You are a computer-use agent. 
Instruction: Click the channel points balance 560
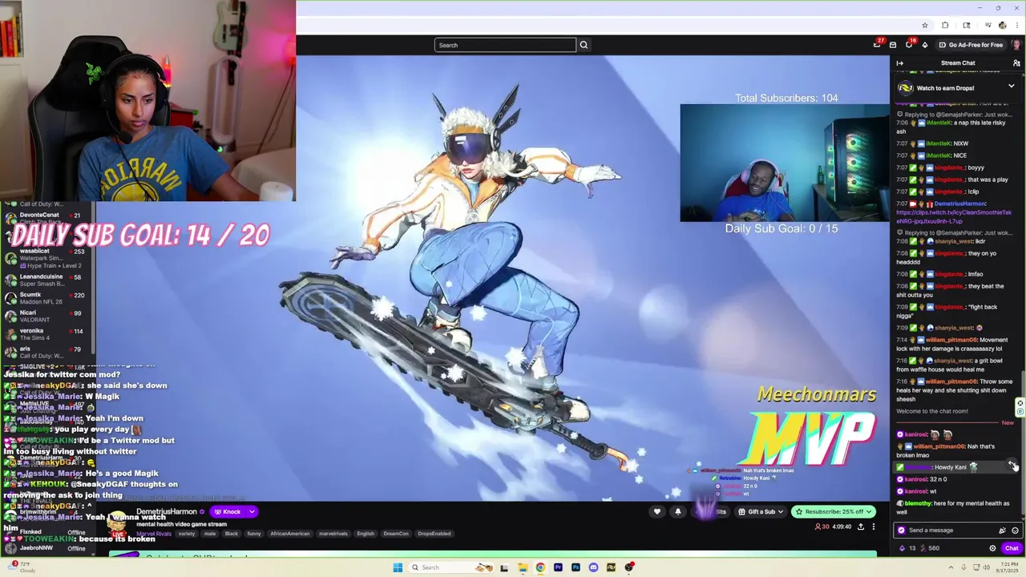click(x=930, y=548)
